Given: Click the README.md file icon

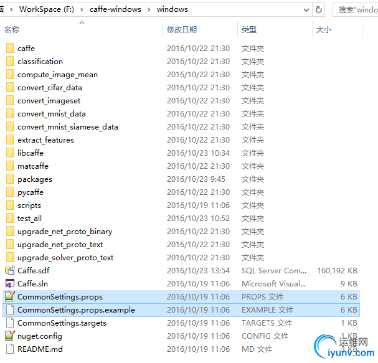Looking at the screenshot, I should click(x=10, y=349).
